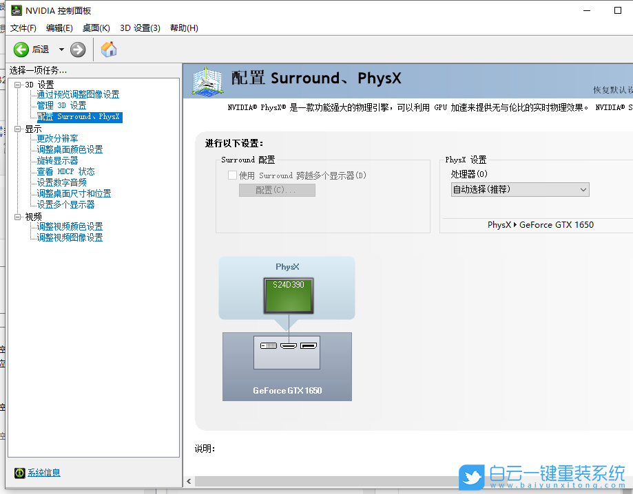Viewport: 633px width, 494px height.
Task: Click the GeForce GTX 1650 graphics card graphic
Action: coord(287,366)
